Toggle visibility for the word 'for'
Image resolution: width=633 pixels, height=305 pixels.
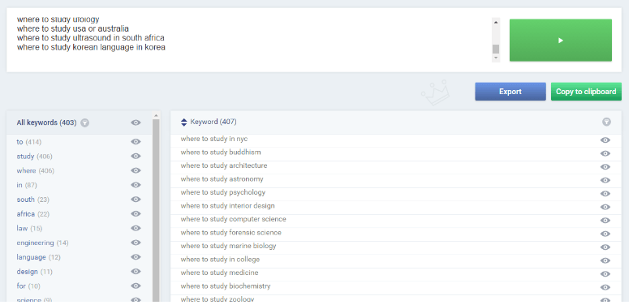136,286
